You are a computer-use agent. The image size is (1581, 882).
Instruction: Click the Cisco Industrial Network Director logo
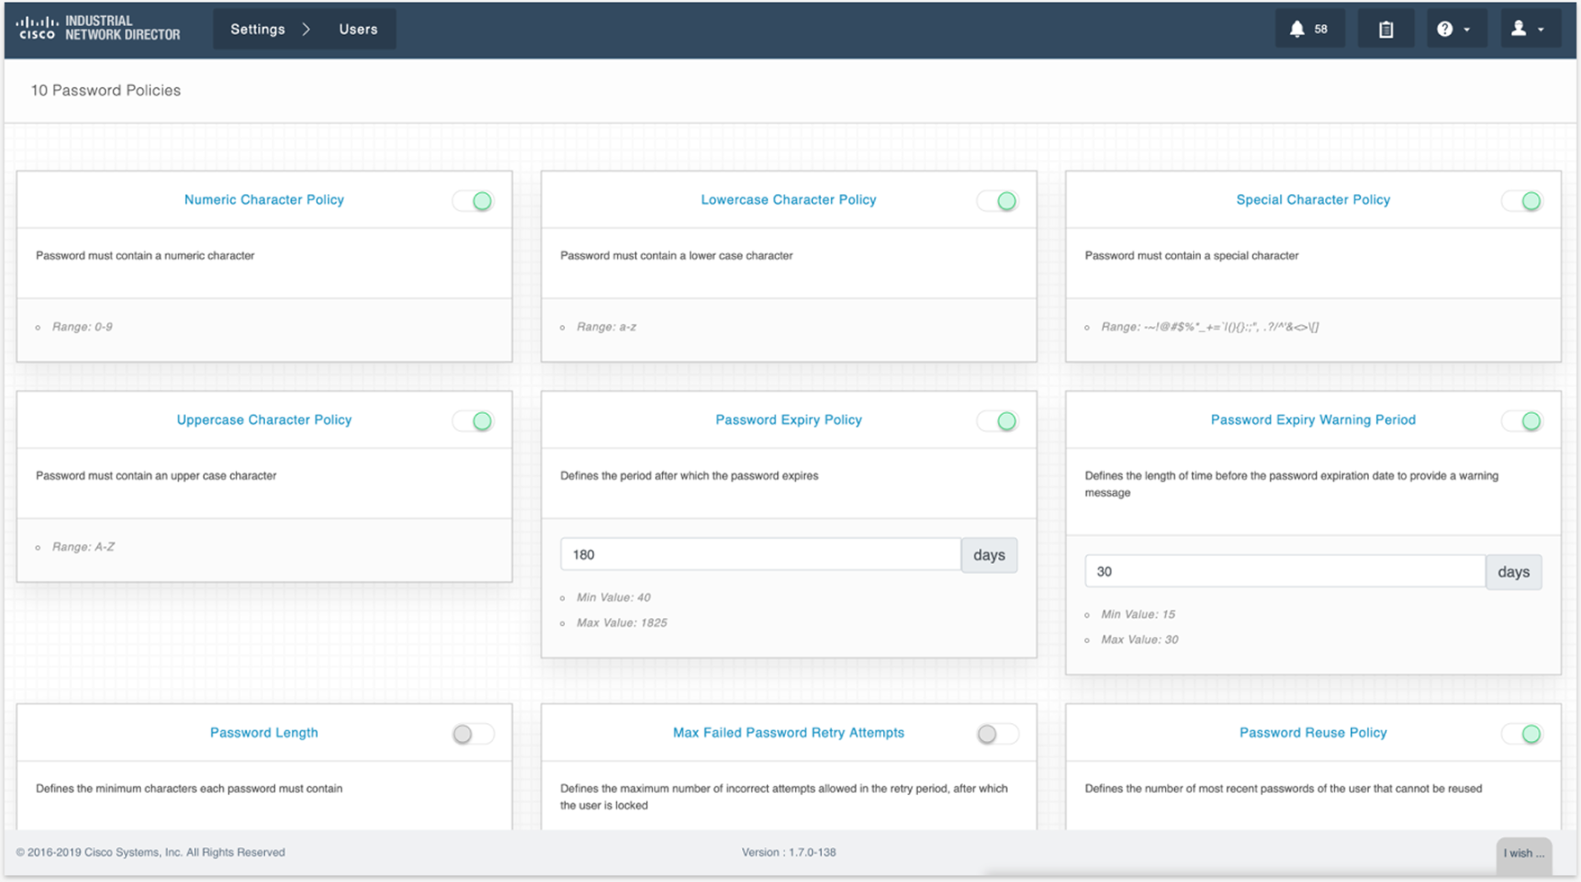99,28
